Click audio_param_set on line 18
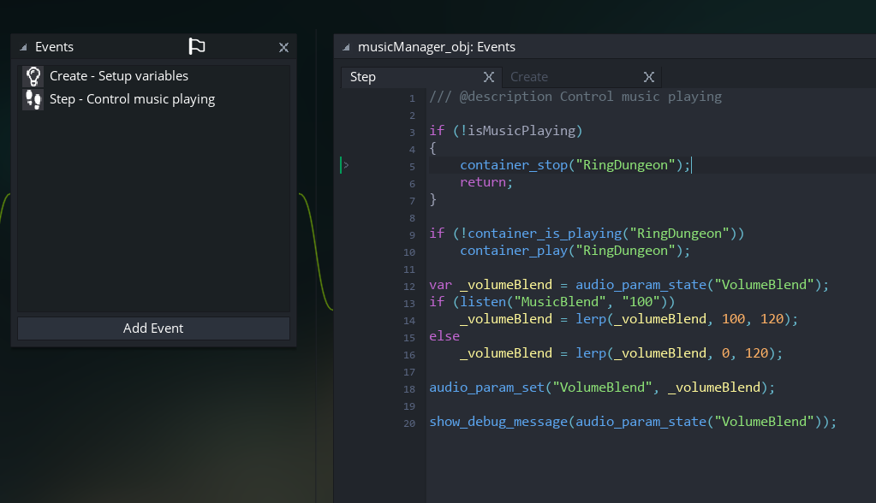 coord(486,388)
